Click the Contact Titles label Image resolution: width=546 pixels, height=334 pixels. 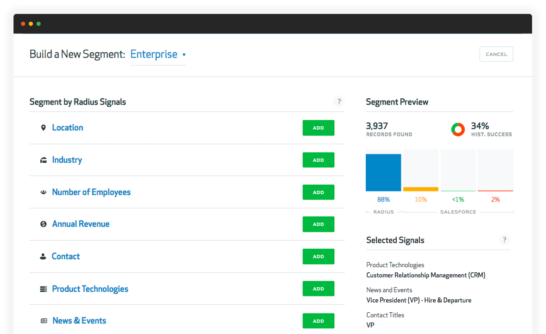tap(385, 315)
